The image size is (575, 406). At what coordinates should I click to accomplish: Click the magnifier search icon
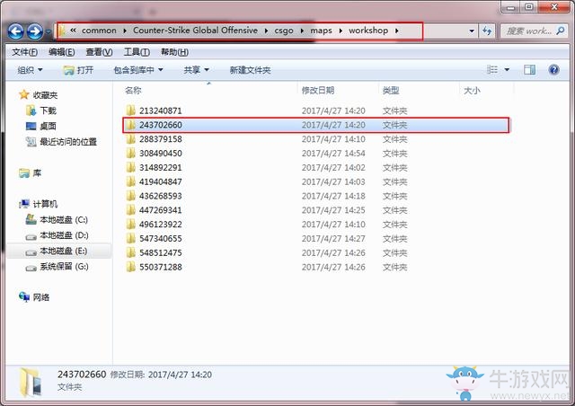pyautogui.click(x=561, y=31)
